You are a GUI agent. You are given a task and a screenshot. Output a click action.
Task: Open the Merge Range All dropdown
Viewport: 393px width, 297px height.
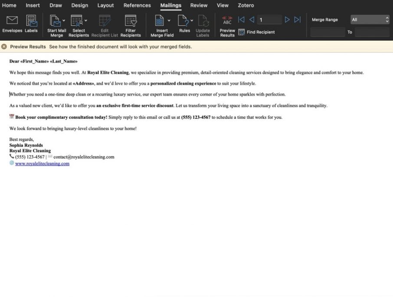point(370,19)
